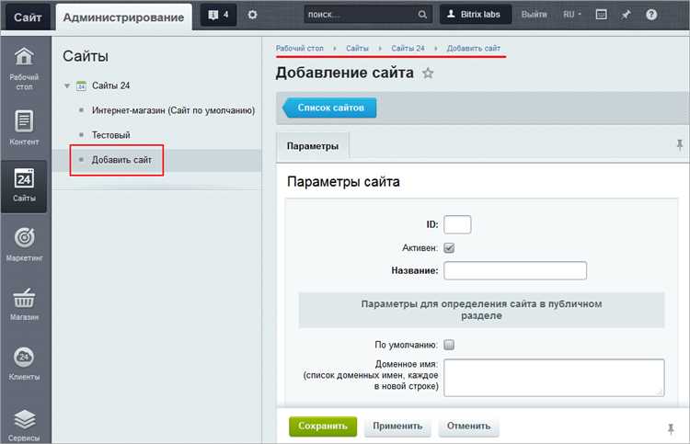Image resolution: width=690 pixels, height=444 pixels.
Task: Open settings gear in top bar
Action: 252,15
